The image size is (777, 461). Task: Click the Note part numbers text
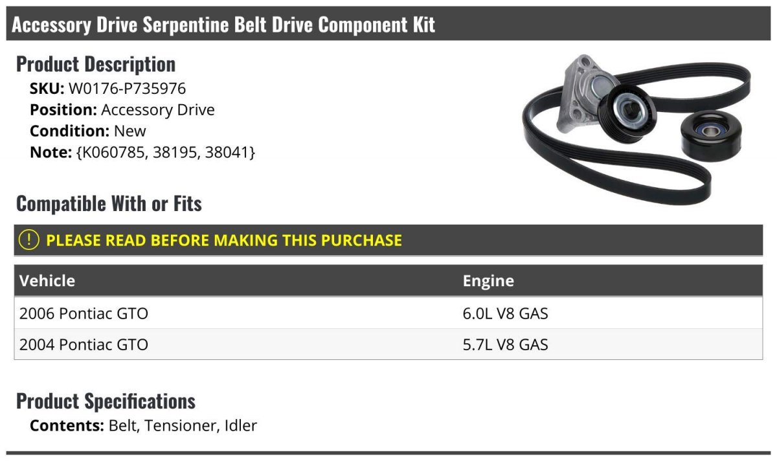click(x=166, y=152)
